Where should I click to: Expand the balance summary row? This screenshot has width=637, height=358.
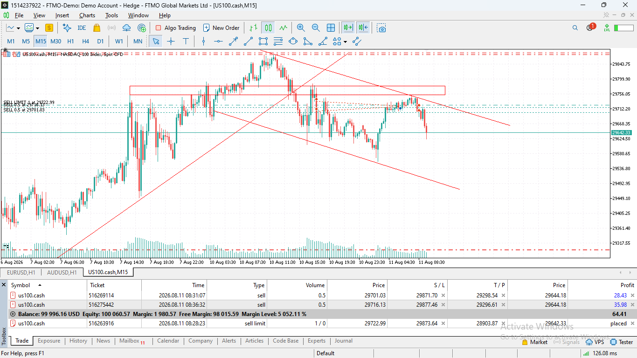(x=13, y=314)
